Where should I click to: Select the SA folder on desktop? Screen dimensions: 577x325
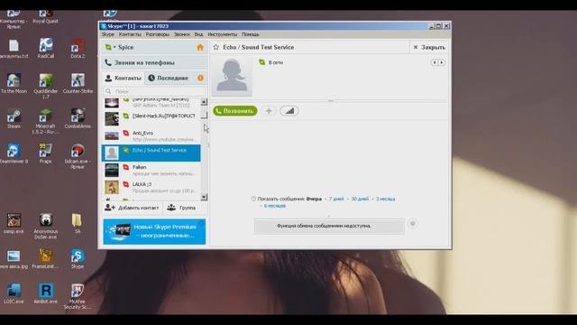coord(77,223)
